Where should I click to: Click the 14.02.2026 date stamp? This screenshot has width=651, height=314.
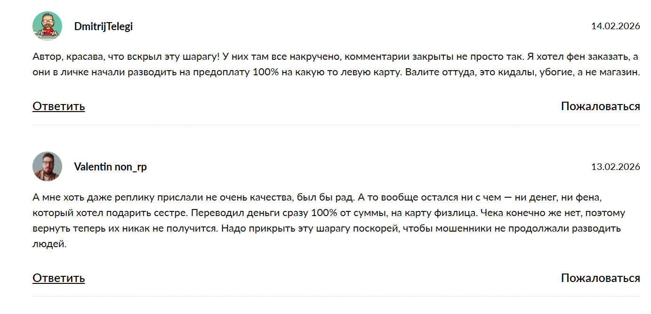coord(615,26)
